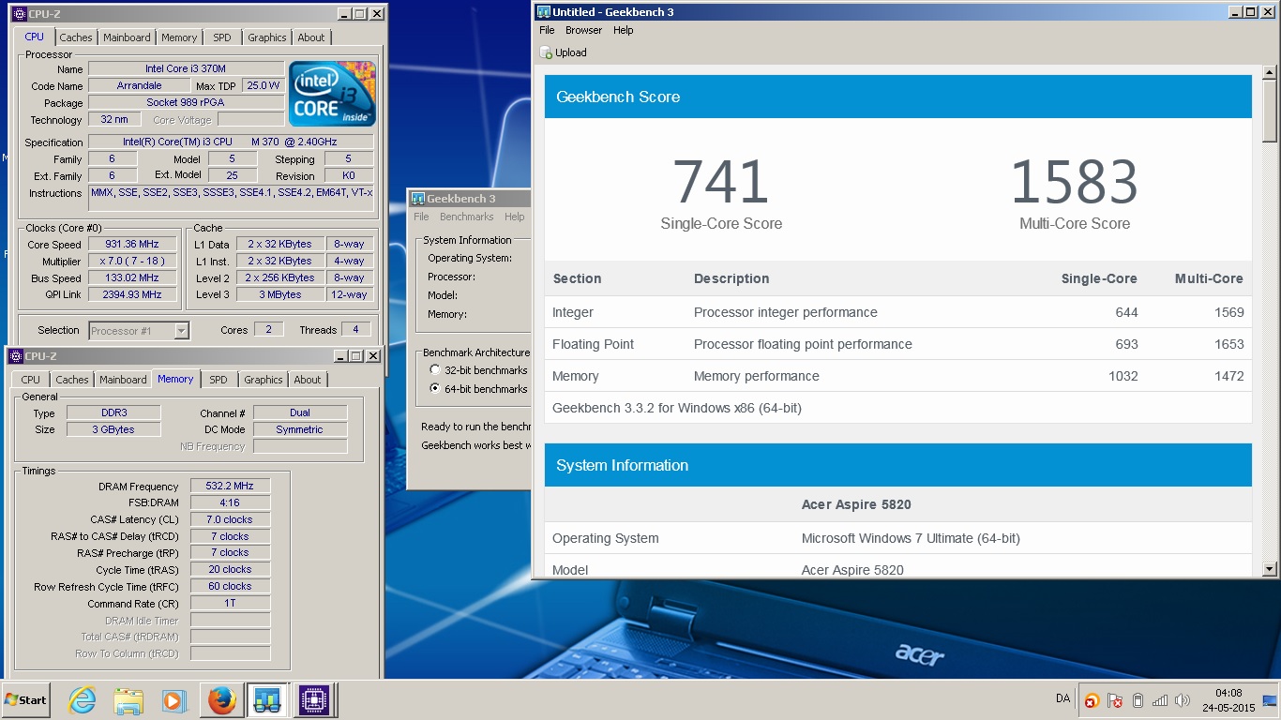Image resolution: width=1281 pixels, height=720 pixels.
Task: Open Caches tab in top CPU-Z window
Action: pos(76,37)
